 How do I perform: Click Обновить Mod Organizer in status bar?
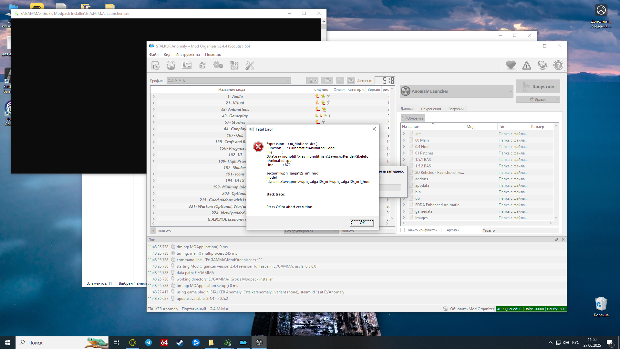pos(472,309)
